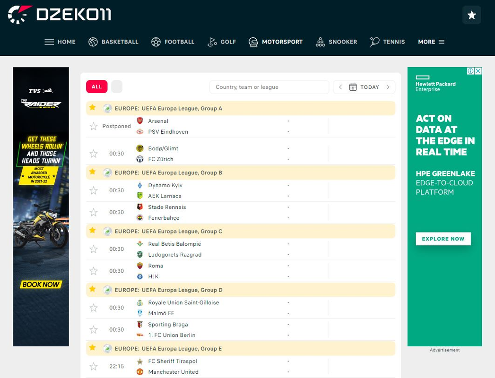Focus the Country, team or league search field
The width and height of the screenshot is (495, 378).
(269, 87)
